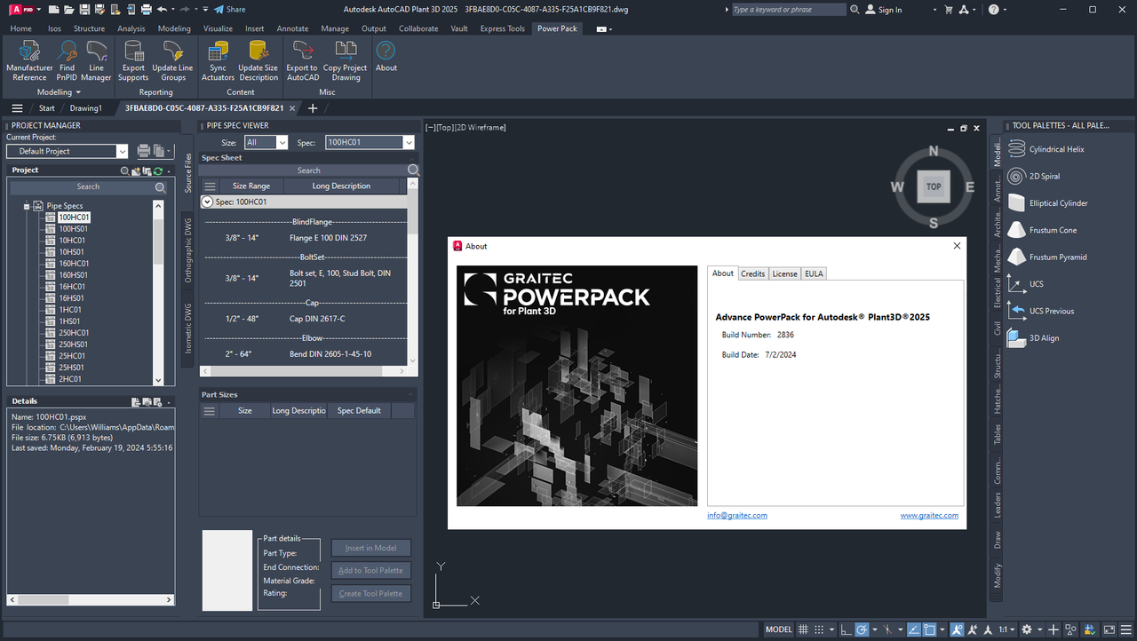Viewport: 1137px width, 641px height.
Task: Close the About dialog
Action: [x=957, y=246]
